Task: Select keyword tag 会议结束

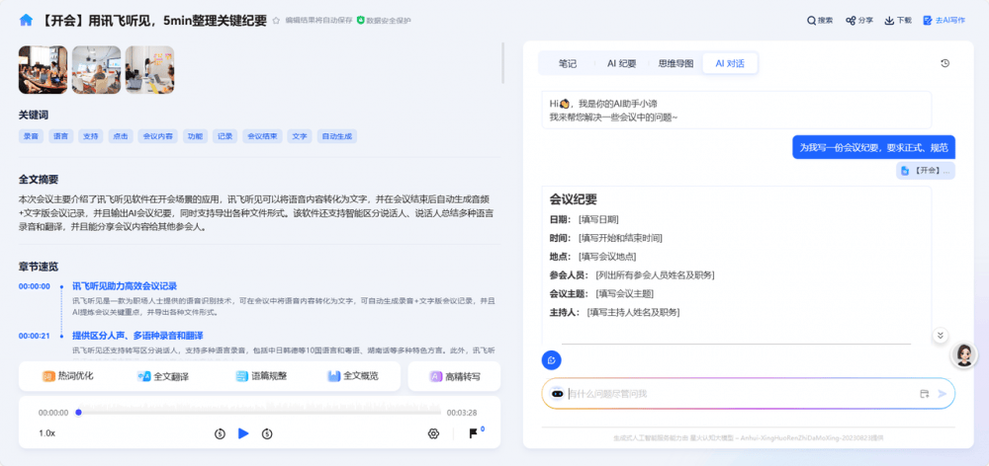Action: (x=262, y=136)
